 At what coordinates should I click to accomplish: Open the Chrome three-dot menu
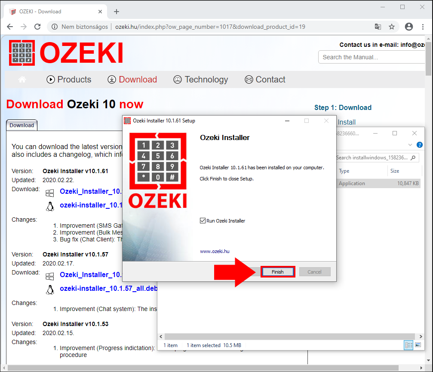pos(423,27)
